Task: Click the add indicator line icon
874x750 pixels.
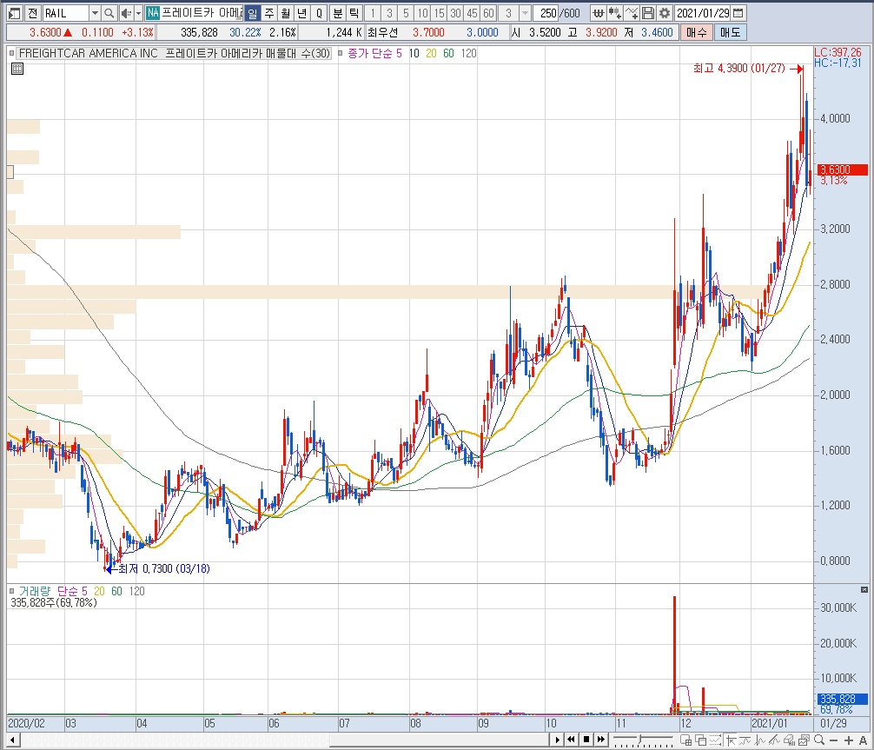Action: click(632, 13)
